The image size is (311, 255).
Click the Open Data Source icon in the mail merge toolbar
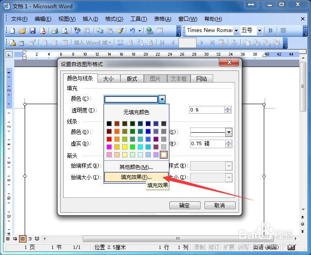[x=21, y=43]
